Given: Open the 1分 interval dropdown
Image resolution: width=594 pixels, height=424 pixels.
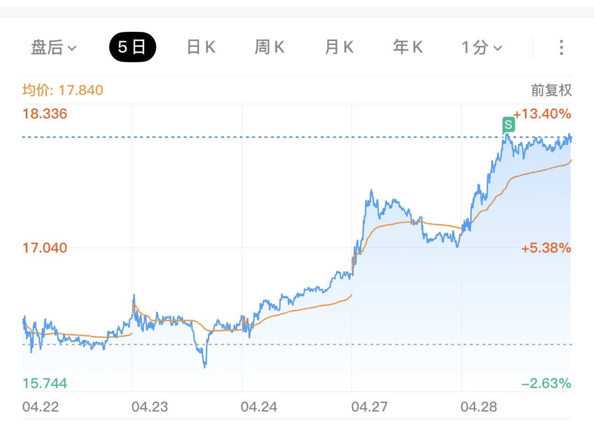Looking at the screenshot, I should pos(482,47).
